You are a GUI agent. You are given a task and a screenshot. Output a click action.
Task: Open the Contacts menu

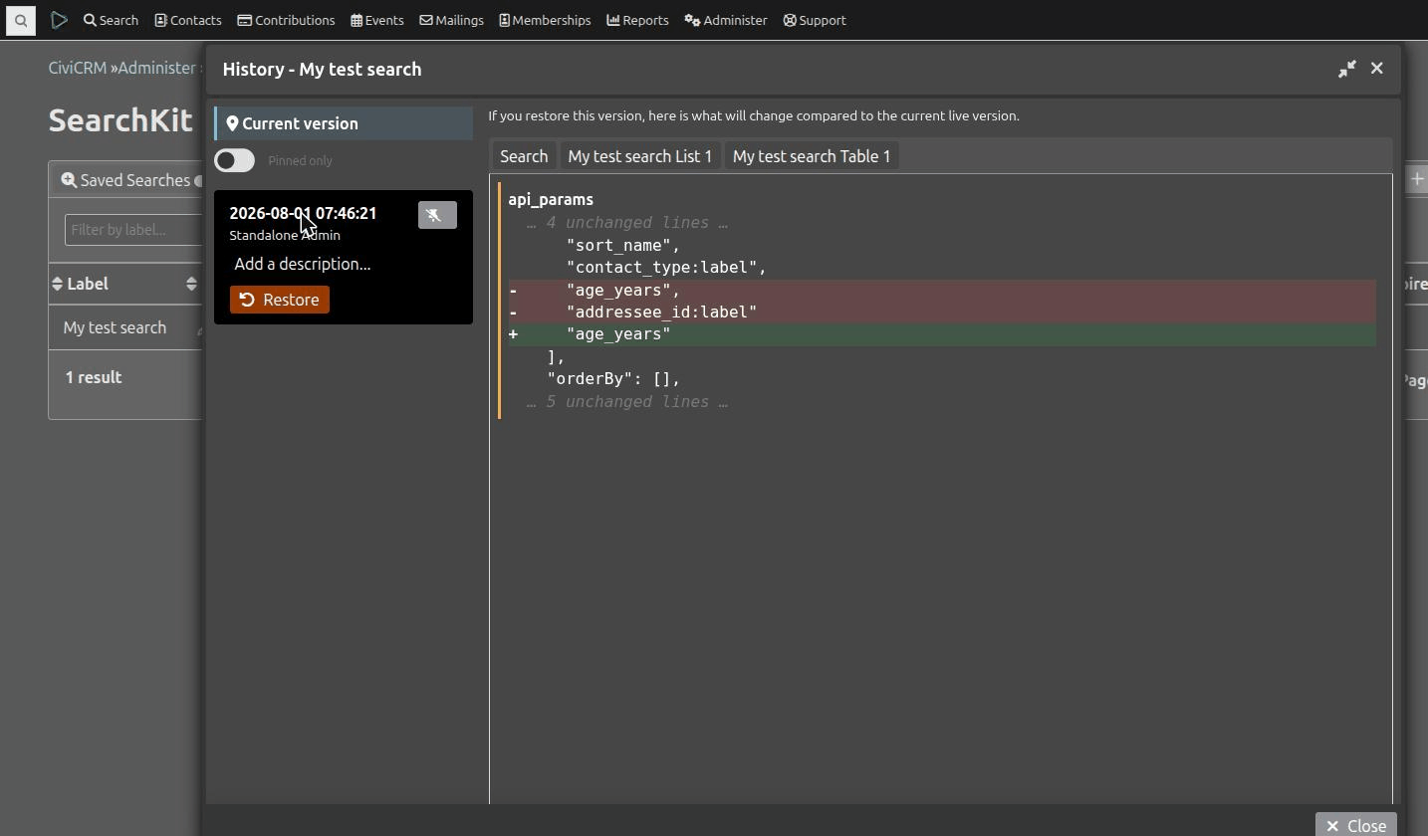click(x=188, y=20)
